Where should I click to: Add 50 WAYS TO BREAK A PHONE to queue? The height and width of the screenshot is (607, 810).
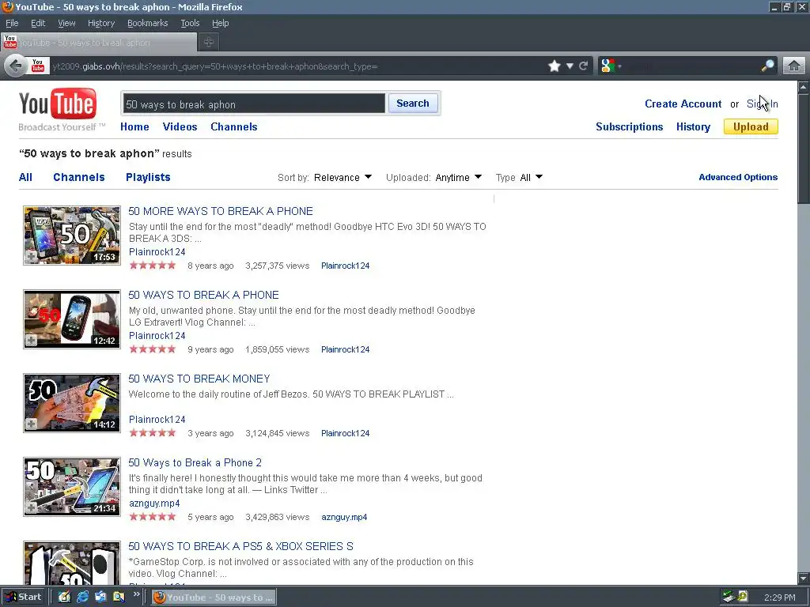click(x=31, y=340)
